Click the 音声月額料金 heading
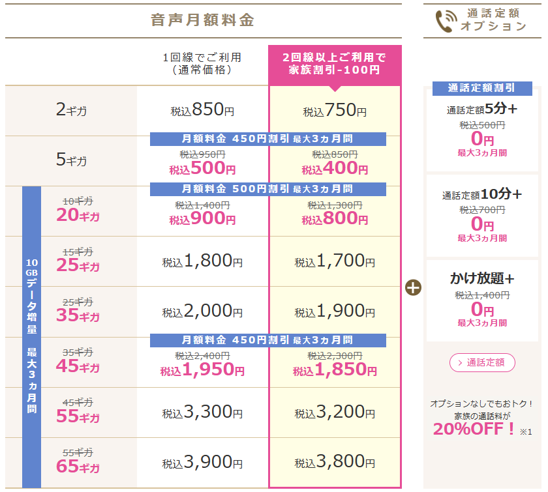Screen dimensions: 548x492 pyautogui.click(x=202, y=20)
